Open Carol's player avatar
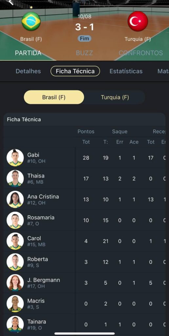The image size is (169, 336). click(15, 241)
